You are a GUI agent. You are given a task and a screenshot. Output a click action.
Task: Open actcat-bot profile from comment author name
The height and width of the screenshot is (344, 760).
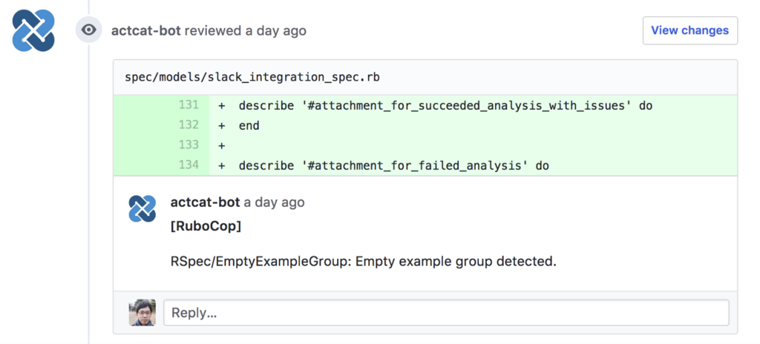205,202
